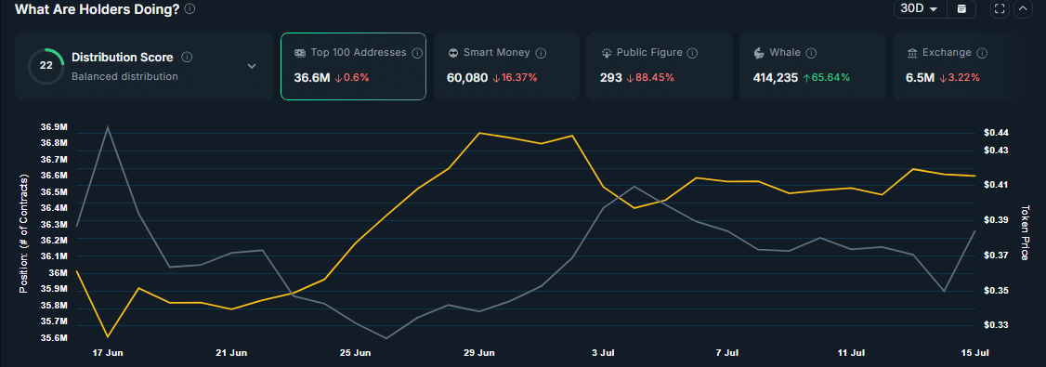Open Top 100 Addresses info icon
This screenshot has width=1046, height=367.
point(418,53)
